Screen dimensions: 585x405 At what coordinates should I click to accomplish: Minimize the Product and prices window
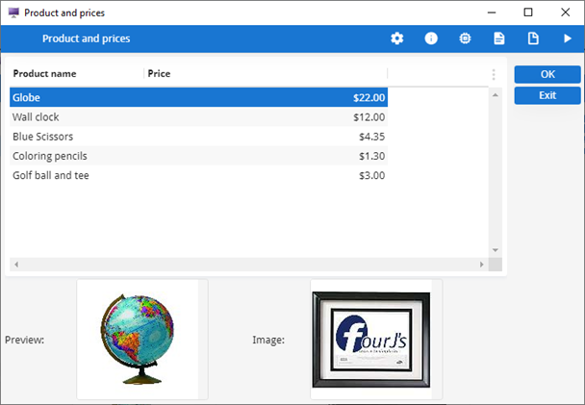tap(492, 13)
